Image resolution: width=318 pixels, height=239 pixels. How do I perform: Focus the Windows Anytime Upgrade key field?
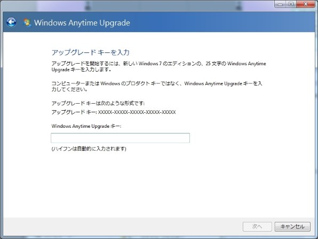120,138
